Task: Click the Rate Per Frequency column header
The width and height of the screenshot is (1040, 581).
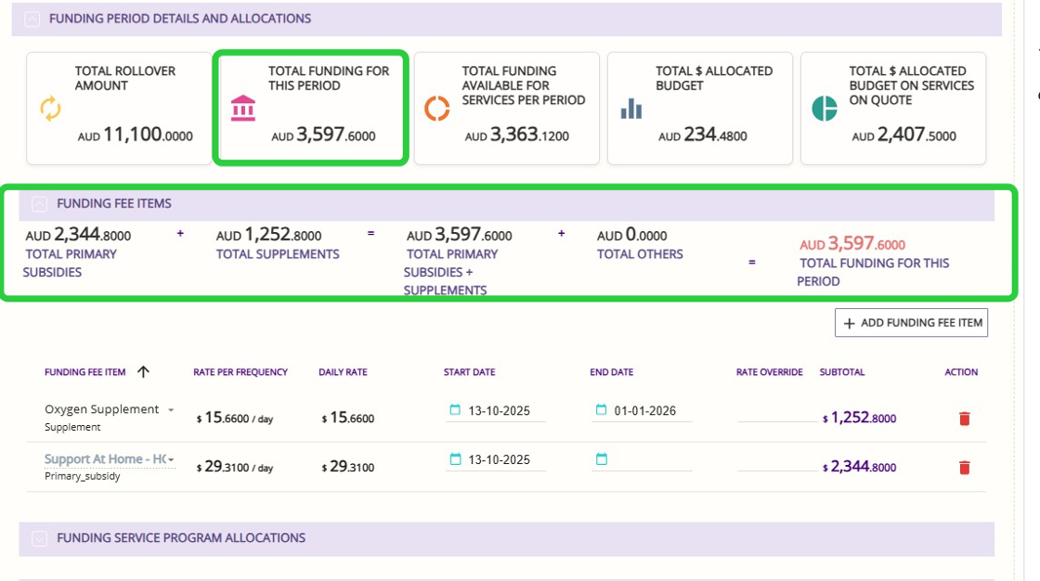Action: 240,372
